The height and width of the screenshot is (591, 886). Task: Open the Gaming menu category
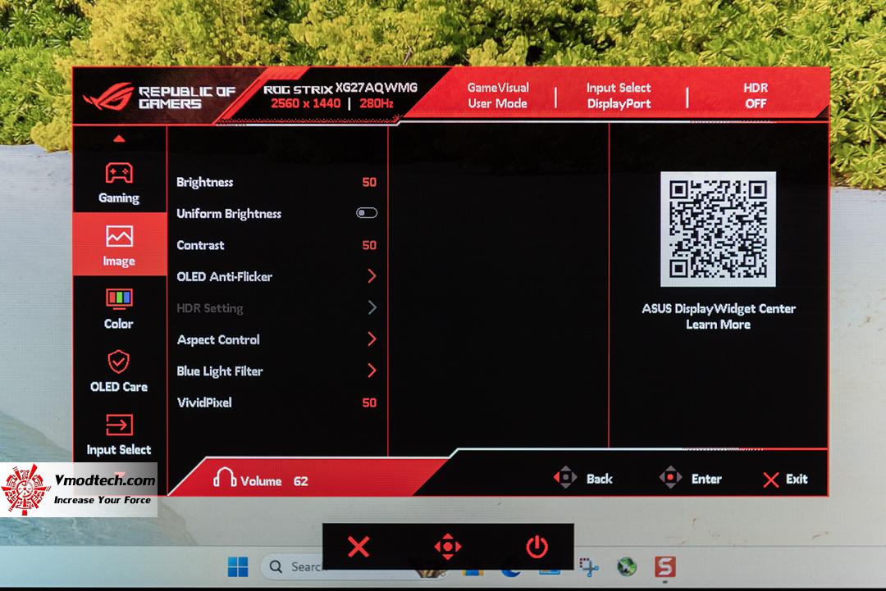tap(119, 182)
